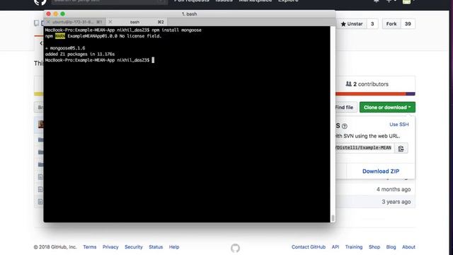Click the orange language bar segment
Image resolution: width=453 pixels, height=255 pixels.
pos(371,94)
